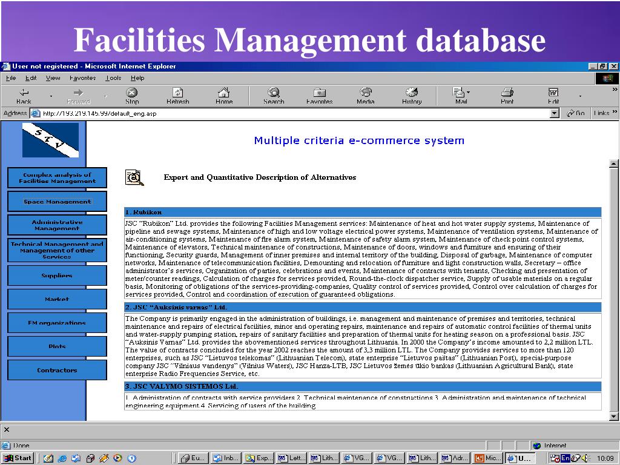This screenshot has width=620, height=465.
Task: Open the Edit button dropdown arrow
Action: [x=580, y=96]
